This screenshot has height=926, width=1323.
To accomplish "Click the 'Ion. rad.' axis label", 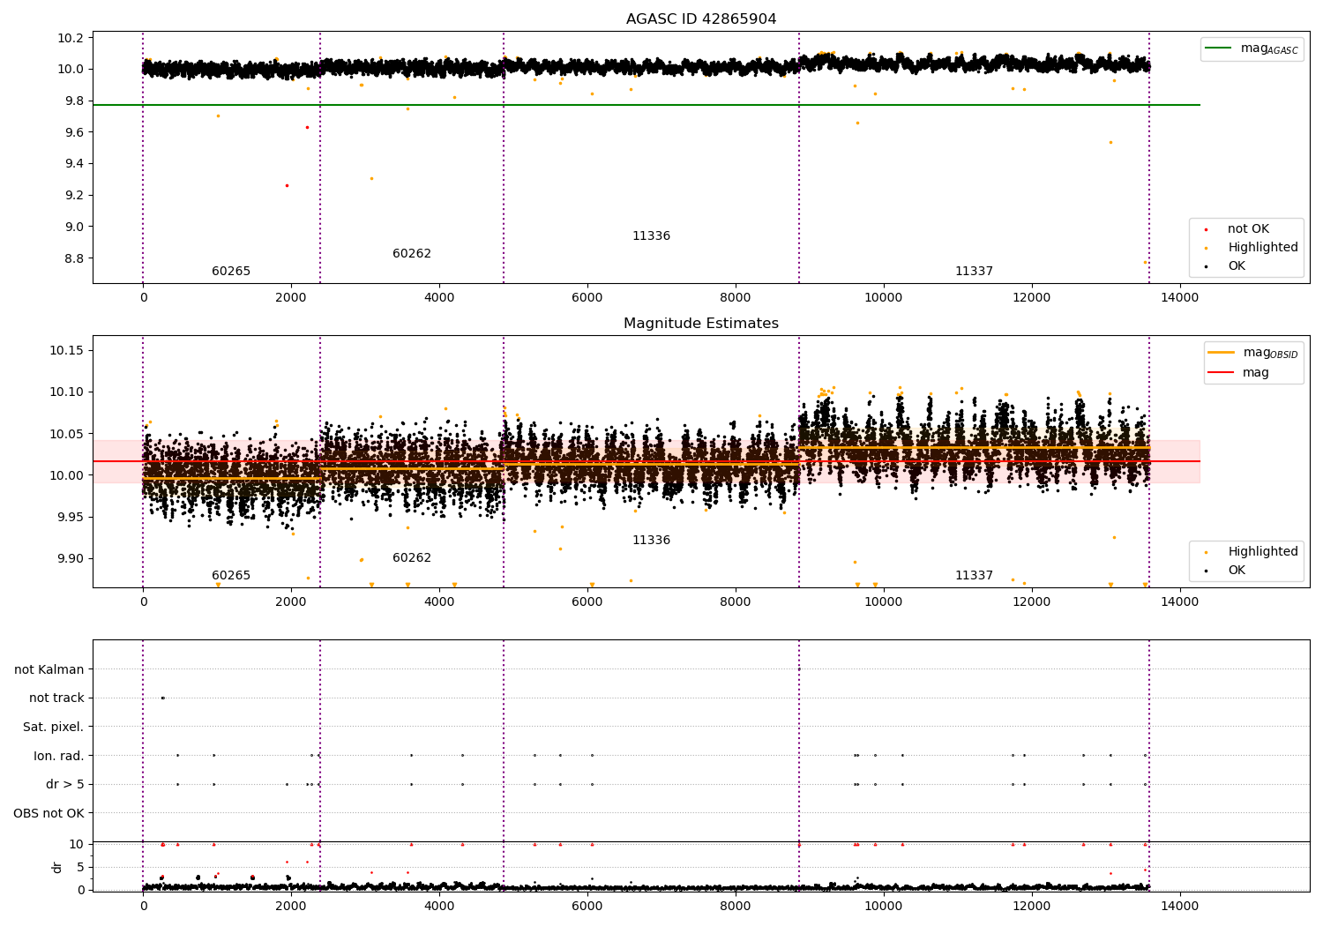I will click(59, 756).
